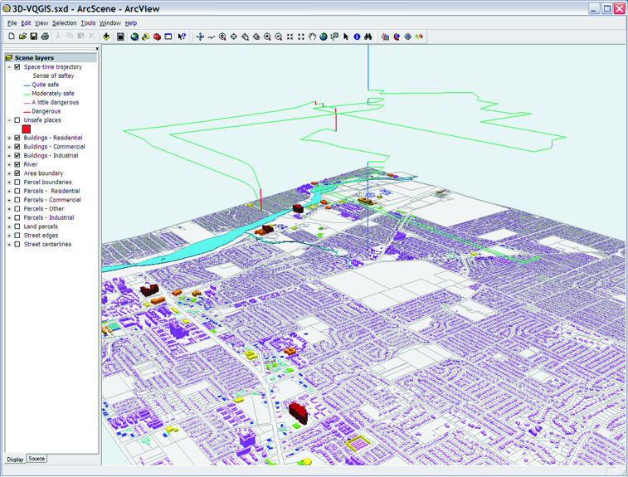Save the scene with the floppy disk icon
The image size is (628, 477).
click(x=33, y=37)
